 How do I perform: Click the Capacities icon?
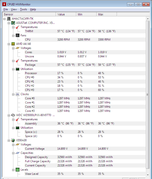coord(18,153)
